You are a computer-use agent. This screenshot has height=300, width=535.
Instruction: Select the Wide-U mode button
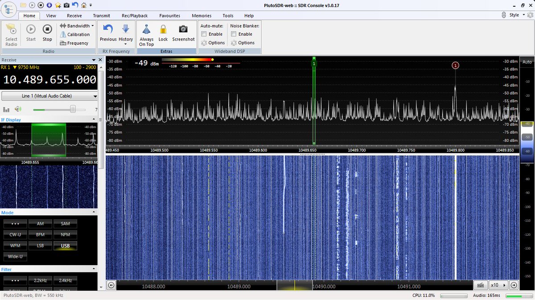15,257
